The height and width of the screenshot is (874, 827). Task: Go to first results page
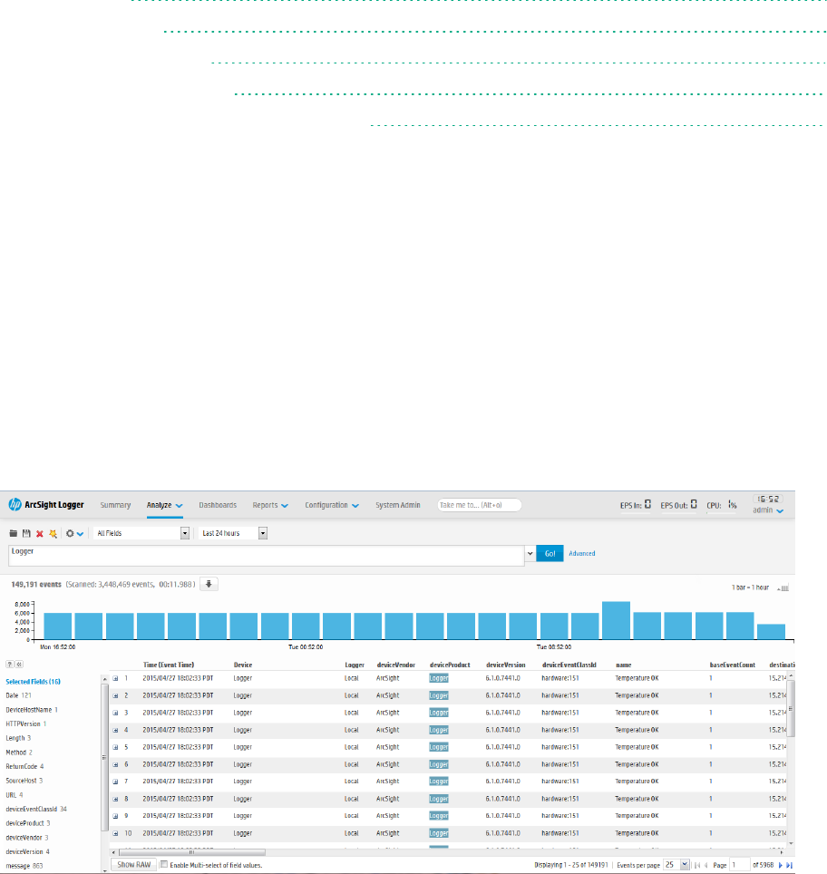tap(697, 865)
